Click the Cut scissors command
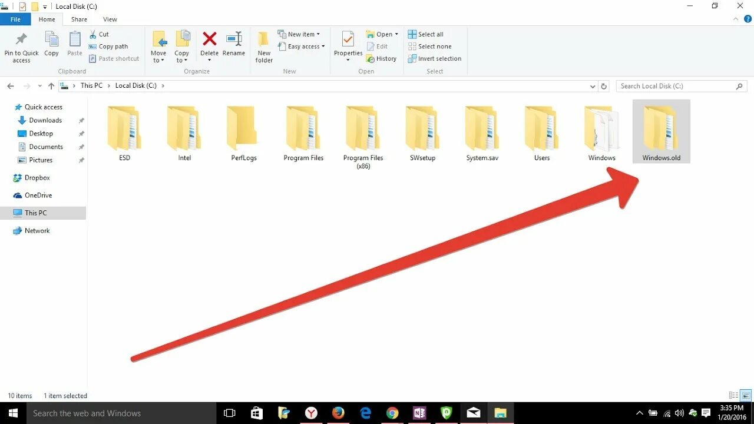754x424 pixels. pyautogui.click(x=99, y=34)
